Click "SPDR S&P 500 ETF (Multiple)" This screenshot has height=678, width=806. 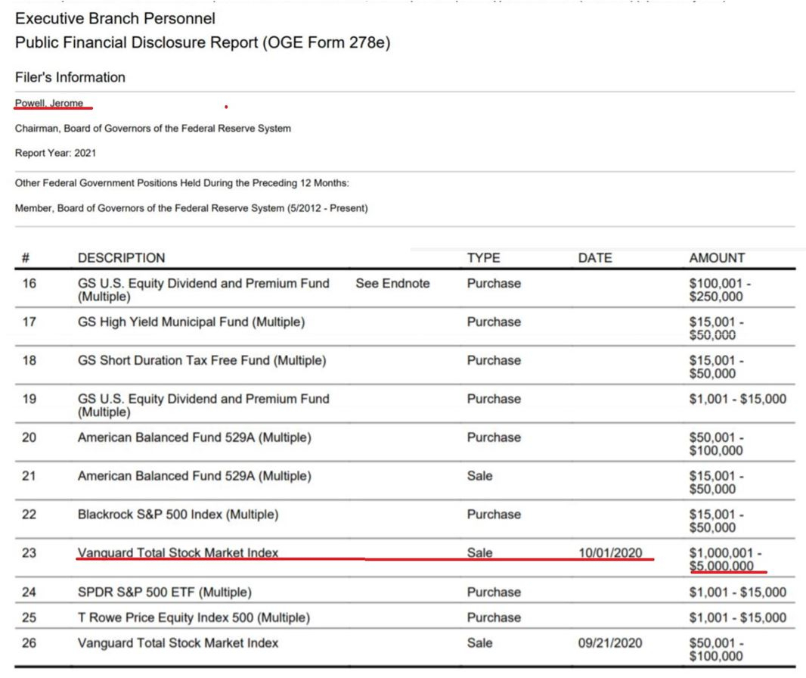tap(165, 592)
